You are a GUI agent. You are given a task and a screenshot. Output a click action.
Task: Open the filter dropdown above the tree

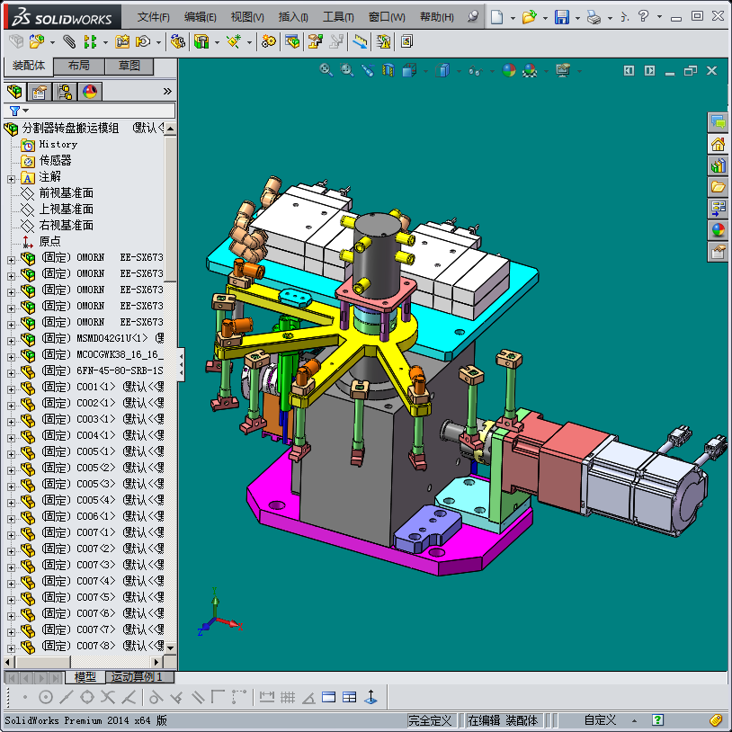pyautogui.click(x=19, y=111)
